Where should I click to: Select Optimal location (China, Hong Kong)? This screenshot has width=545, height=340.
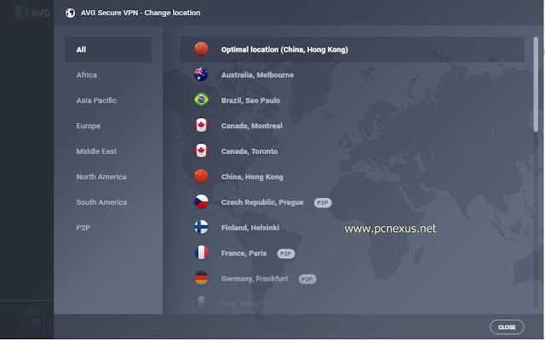352,49
